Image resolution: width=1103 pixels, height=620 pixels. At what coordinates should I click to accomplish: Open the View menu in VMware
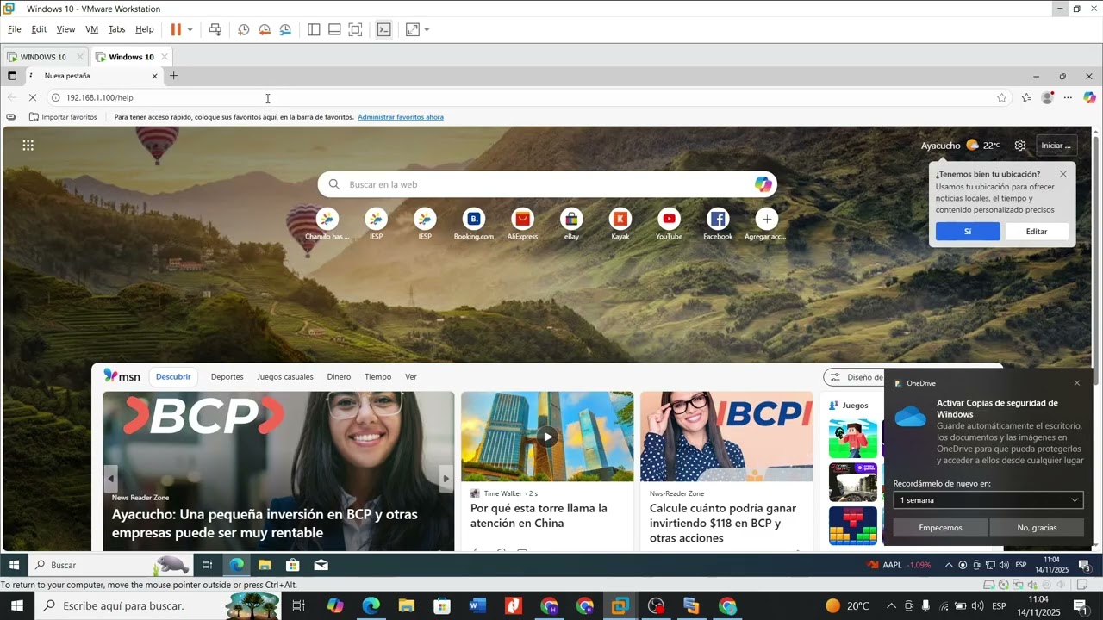(x=65, y=29)
